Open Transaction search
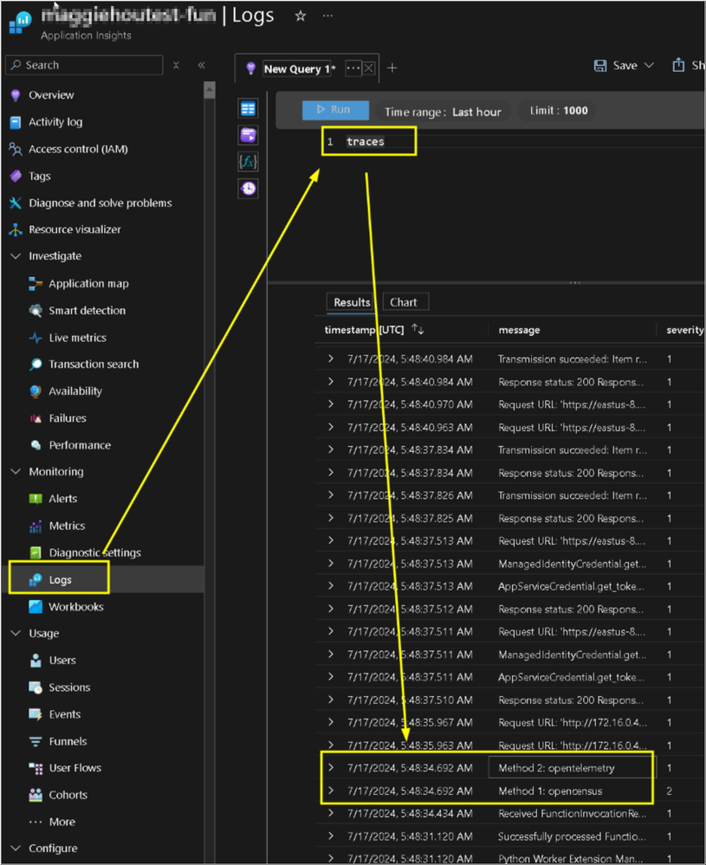 click(94, 364)
